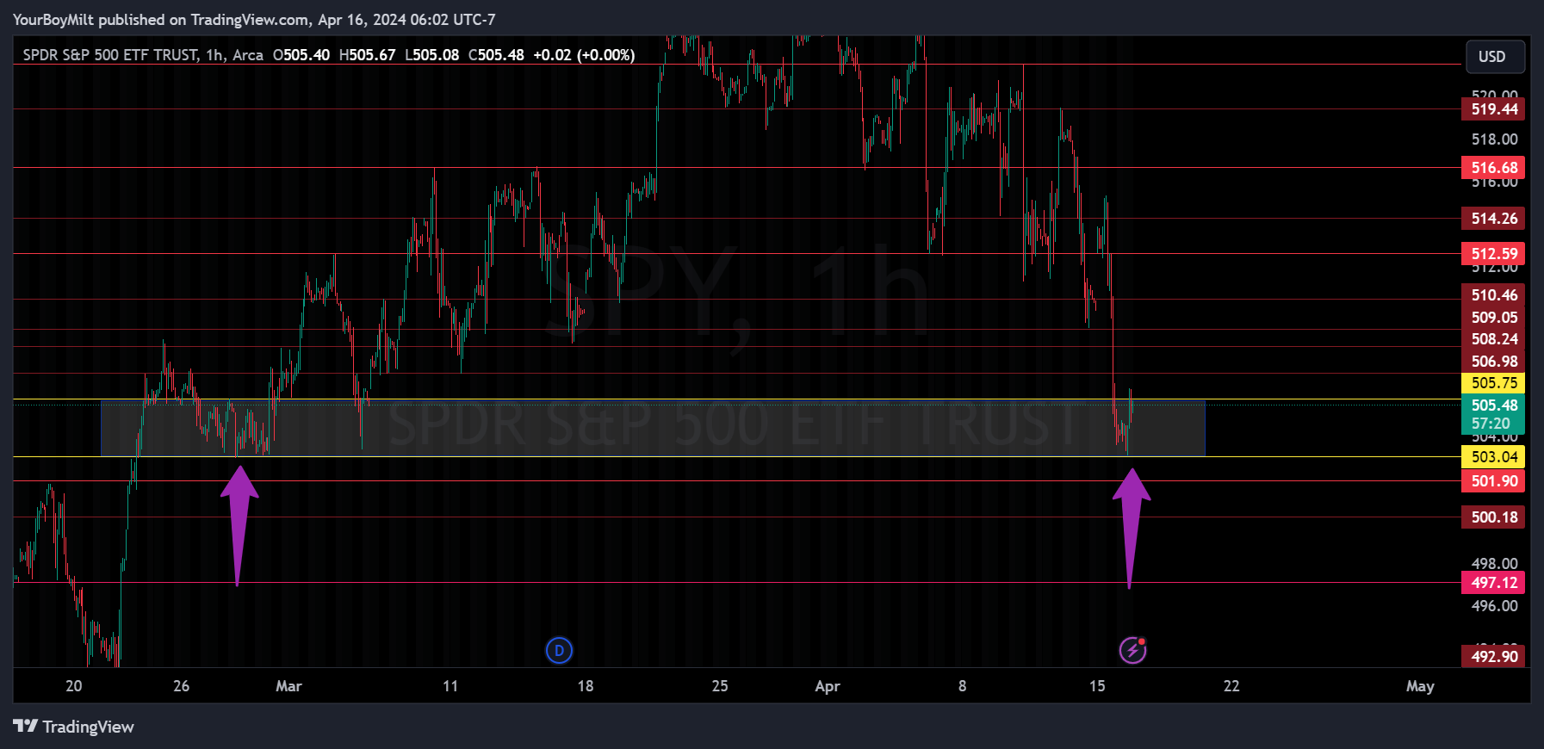The height and width of the screenshot is (749, 1544).
Task: Click the 'May' label on time axis
Action: (x=1420, y=686)
